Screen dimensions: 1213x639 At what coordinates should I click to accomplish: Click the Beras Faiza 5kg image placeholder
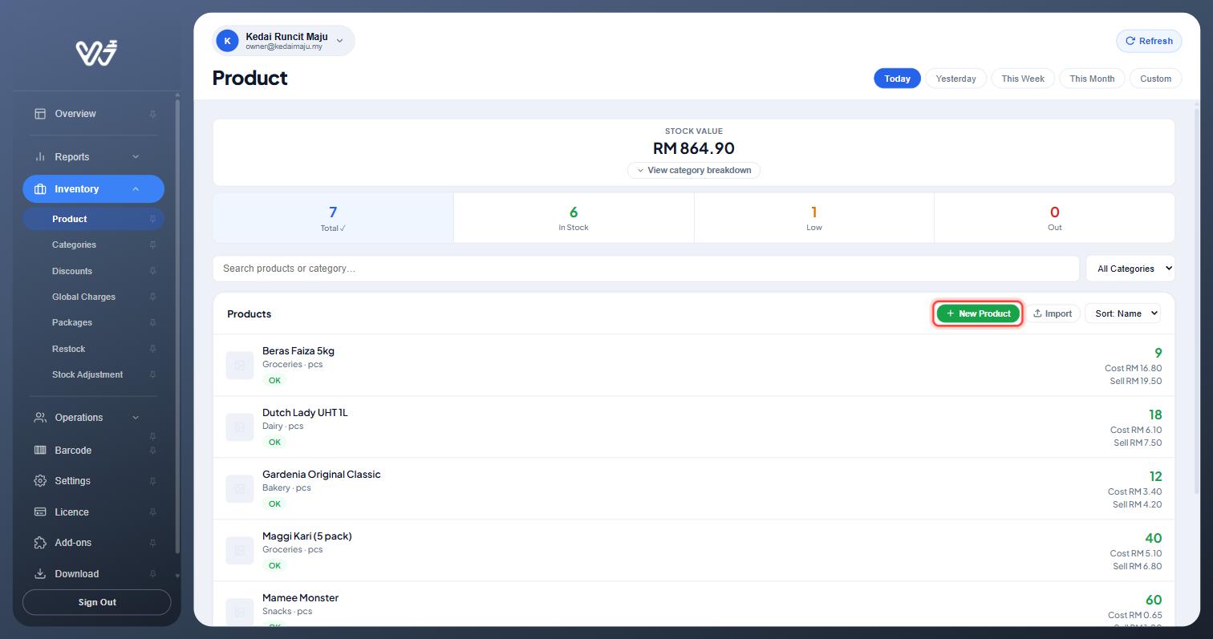(240, 366)
